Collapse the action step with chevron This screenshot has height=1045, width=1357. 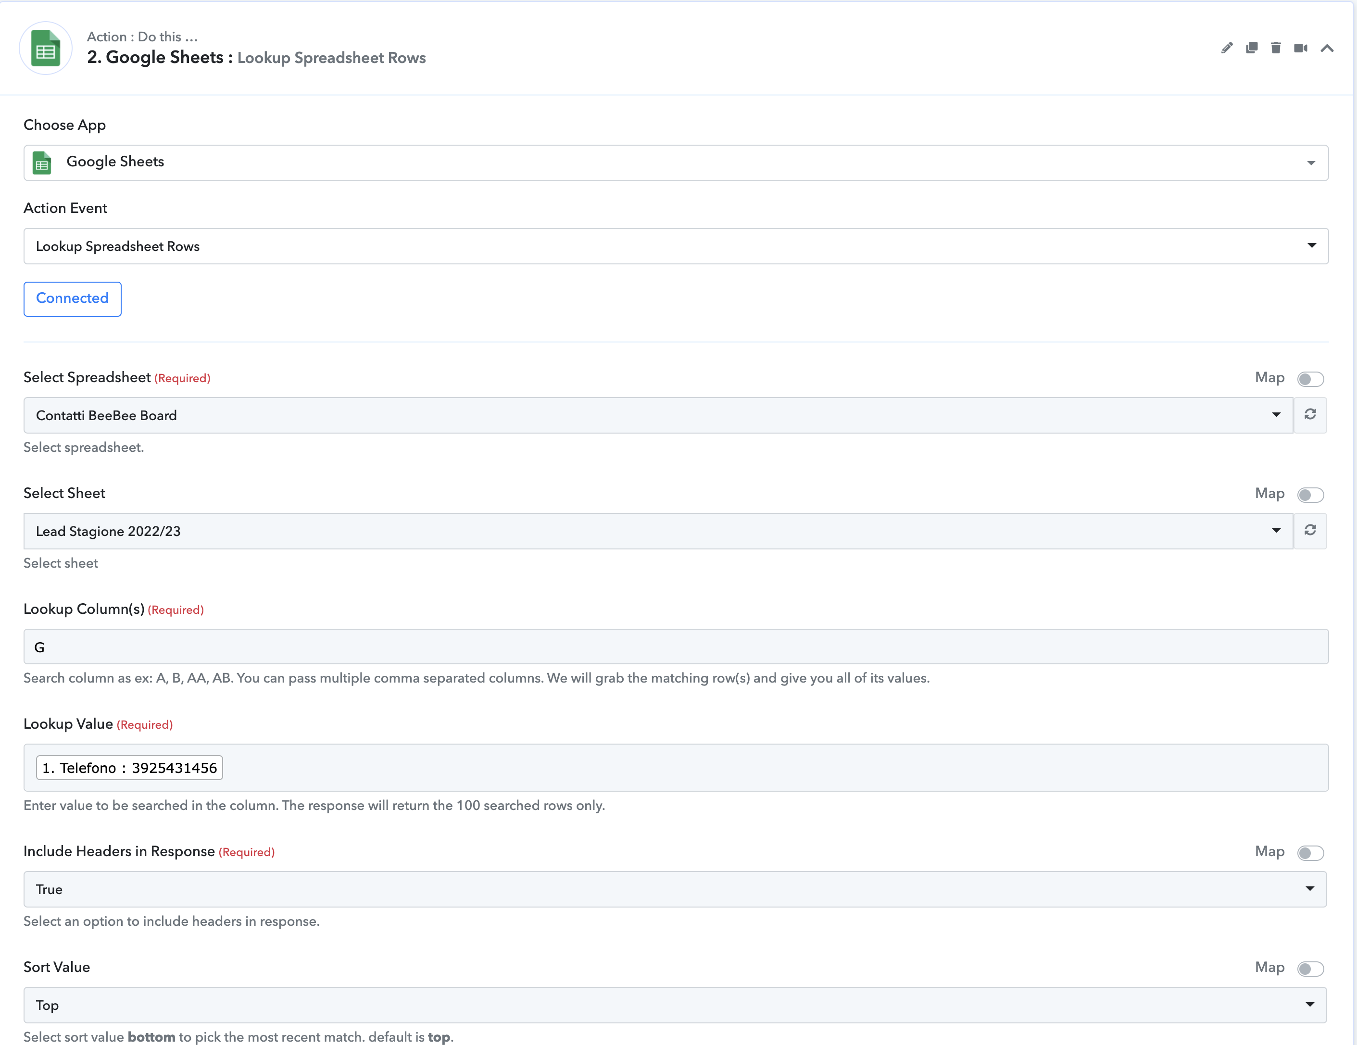tap(1327, 48)
